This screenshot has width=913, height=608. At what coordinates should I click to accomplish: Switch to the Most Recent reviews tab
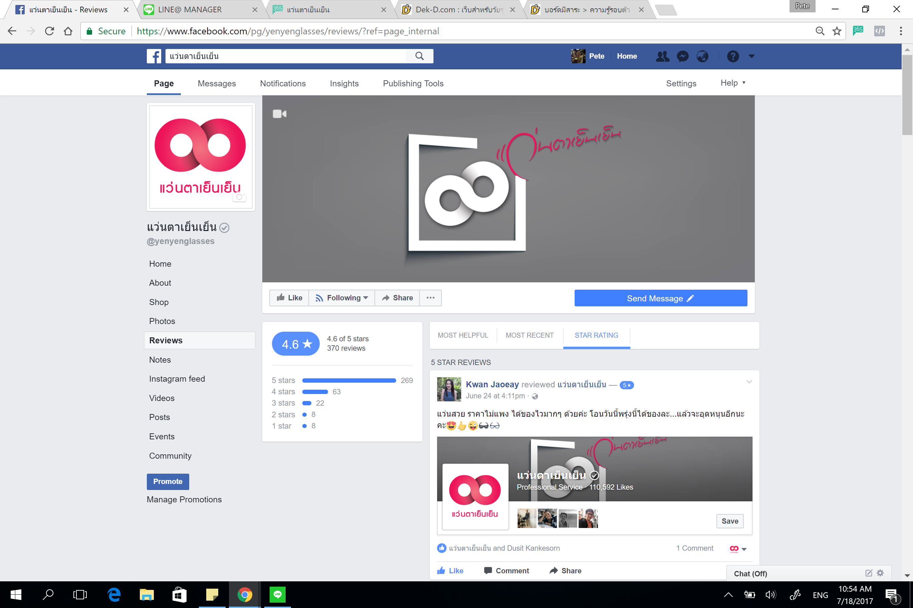(x=529, y=335)
